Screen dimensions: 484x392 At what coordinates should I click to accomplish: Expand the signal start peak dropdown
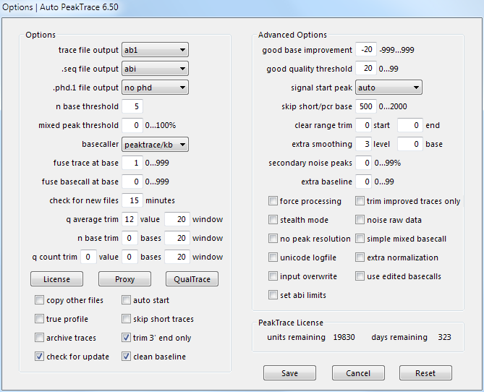pyautogui.click(x=389, y=88)
